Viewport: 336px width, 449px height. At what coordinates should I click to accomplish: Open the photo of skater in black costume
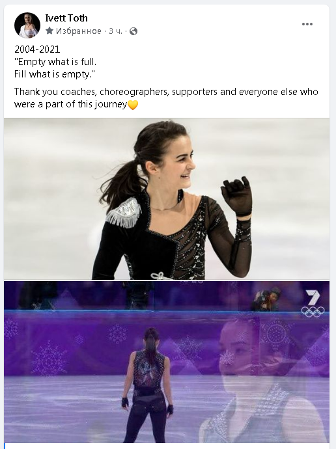point(167,198)
